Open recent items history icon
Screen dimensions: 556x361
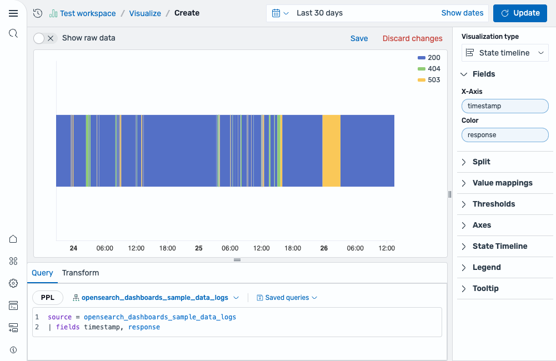(38, 13)
